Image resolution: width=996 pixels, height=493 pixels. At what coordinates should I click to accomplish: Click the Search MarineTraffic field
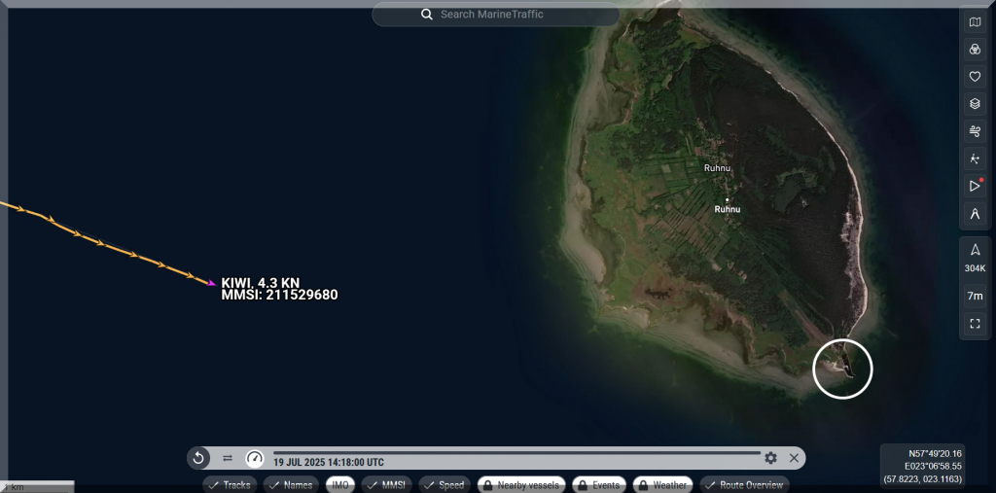(496, 15)
